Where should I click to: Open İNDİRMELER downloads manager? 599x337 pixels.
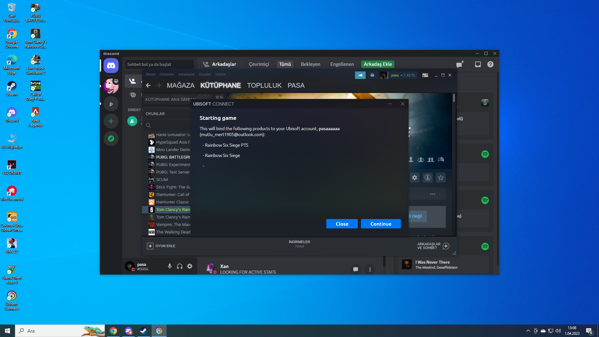[299, 244]
